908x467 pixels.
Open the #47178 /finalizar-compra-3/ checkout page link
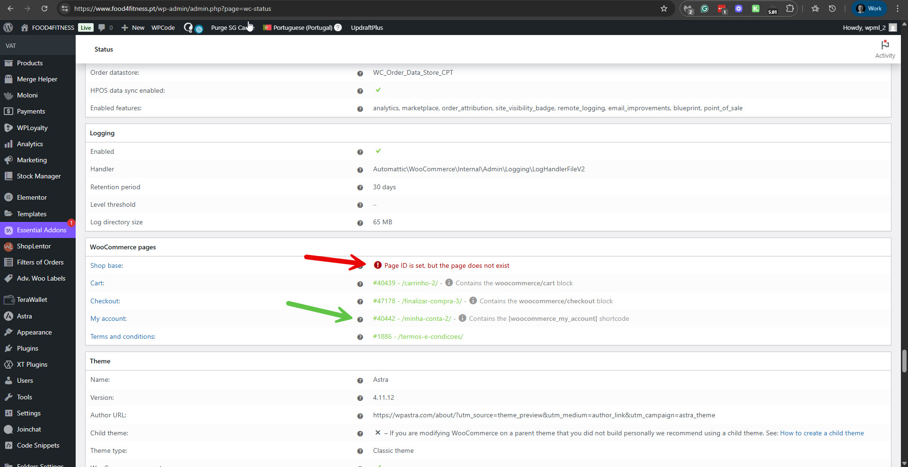(x=417, y=301)
